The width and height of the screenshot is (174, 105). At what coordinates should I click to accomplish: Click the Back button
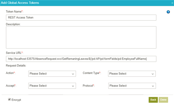153,100
